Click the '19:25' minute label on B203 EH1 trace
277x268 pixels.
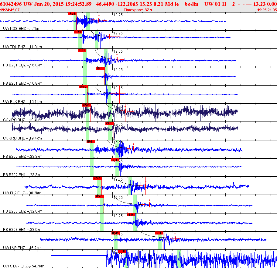pyautogui.click(x=118, y=216)
